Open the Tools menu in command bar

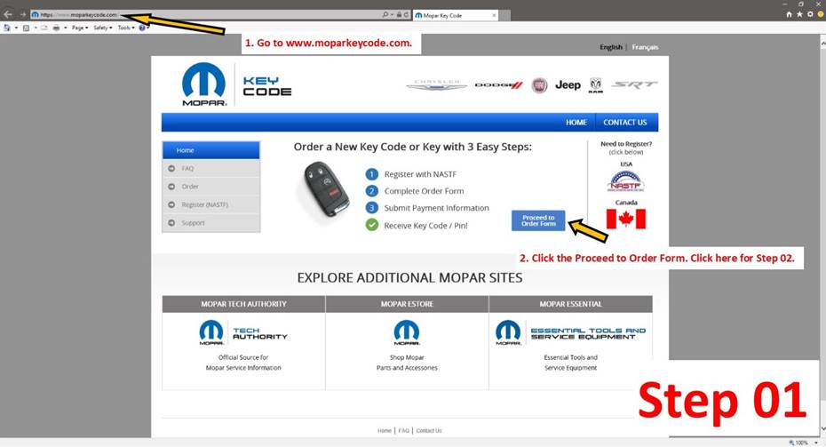tap(126, 28)
